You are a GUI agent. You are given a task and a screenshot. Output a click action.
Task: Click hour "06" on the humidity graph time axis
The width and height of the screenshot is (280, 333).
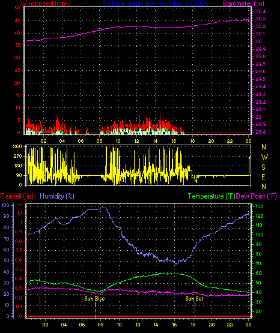(82, 325)
